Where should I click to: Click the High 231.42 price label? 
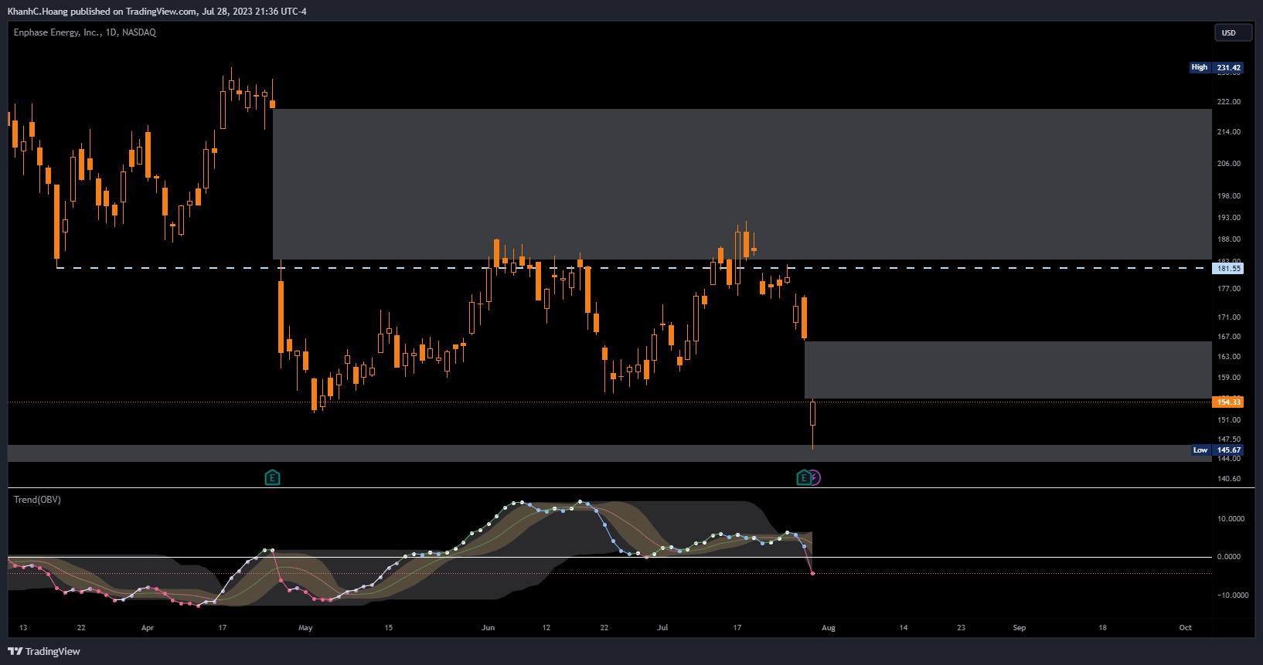pyautogui.click(x=1216, y=67)
